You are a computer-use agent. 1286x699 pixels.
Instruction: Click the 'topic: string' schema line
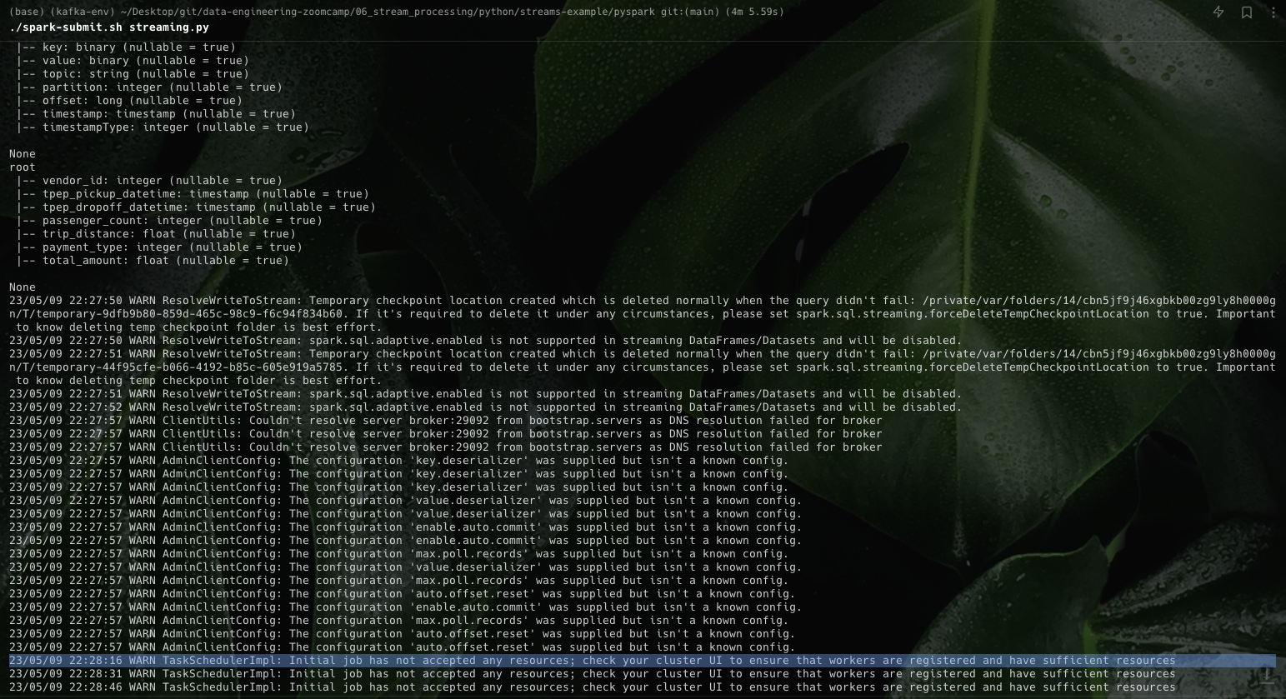tap(133, 74)
